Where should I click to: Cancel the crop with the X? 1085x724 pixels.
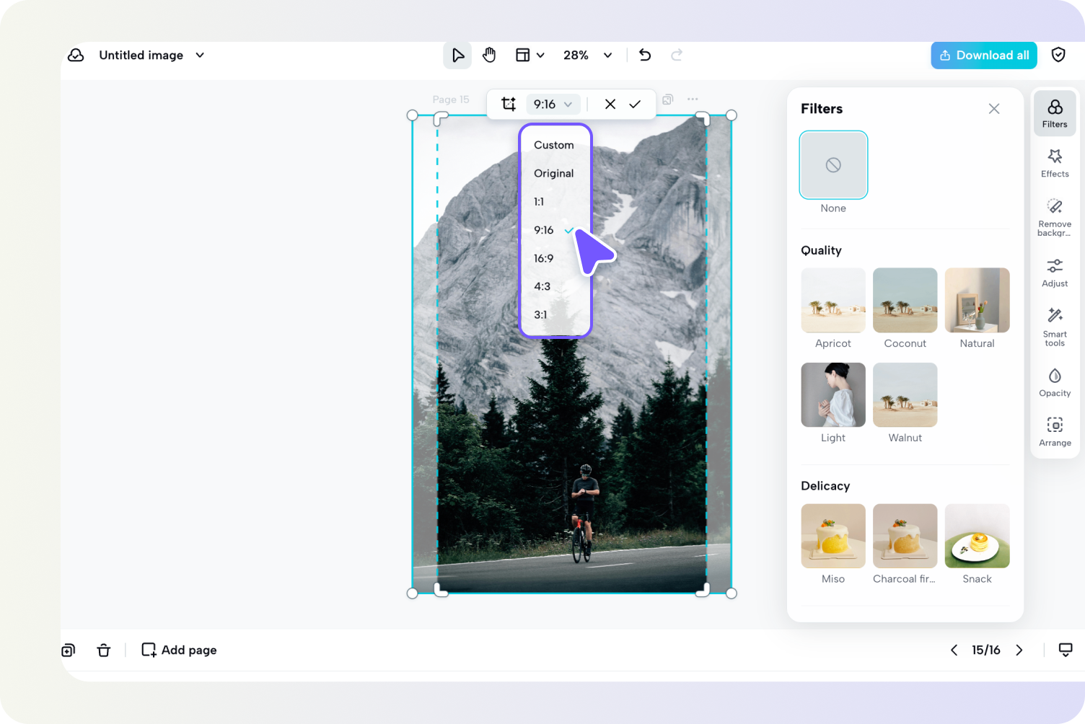[x=610, y=104]
